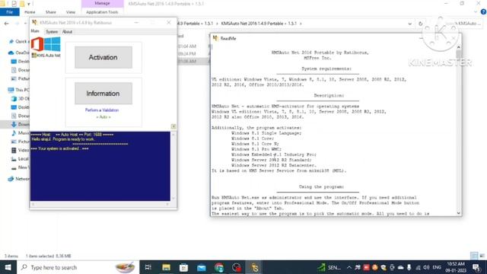Screen dimensions: 487x274
Task: Open the taskbar clock and date
Action: pyautogui.click(x=456, y=267)
